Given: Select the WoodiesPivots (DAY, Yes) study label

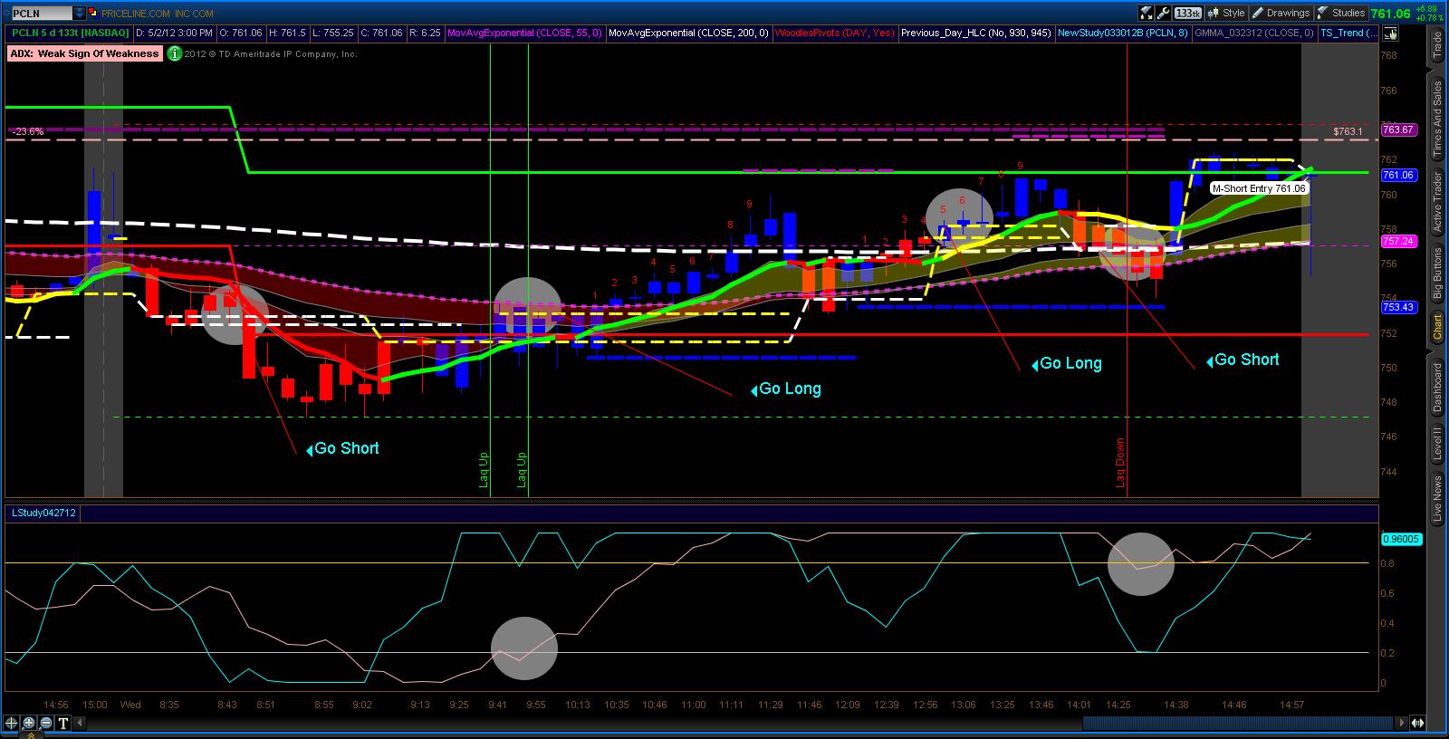Looking at the screenshot, I should pyautogui.click(x=835, y=34).
